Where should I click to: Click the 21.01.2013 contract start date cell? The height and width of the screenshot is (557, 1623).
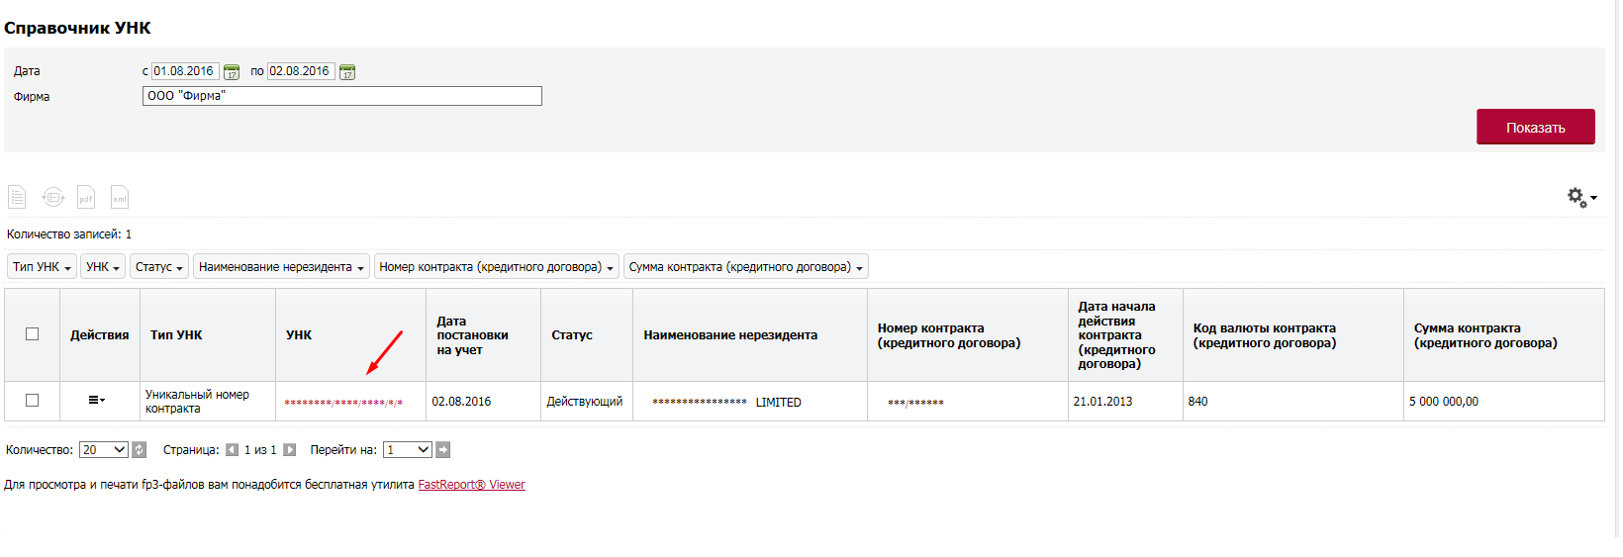[1125, 402]
